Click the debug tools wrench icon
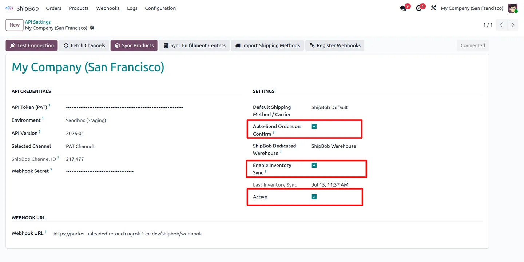This screenshot has height=262, width=524. point(433,8)
